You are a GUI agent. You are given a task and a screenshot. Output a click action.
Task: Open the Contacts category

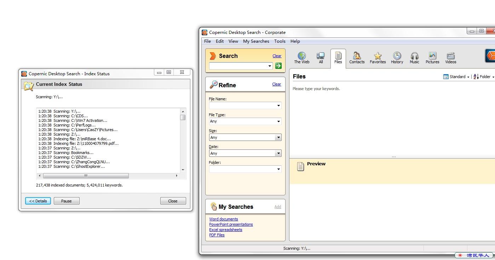tap(357, 58)
